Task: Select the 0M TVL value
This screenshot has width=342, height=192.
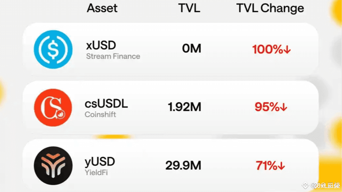Action: [192, 49]
